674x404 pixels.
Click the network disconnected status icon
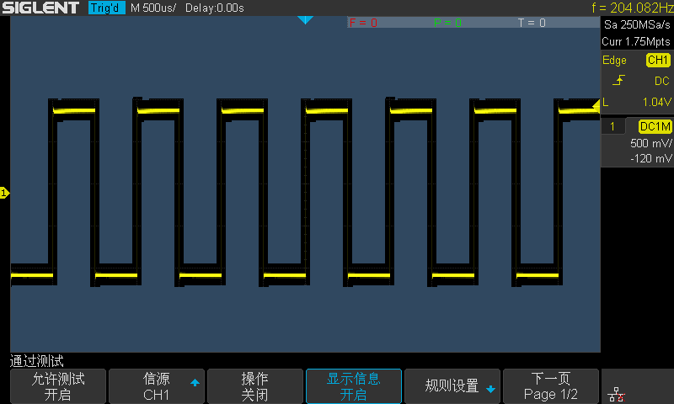617,394
